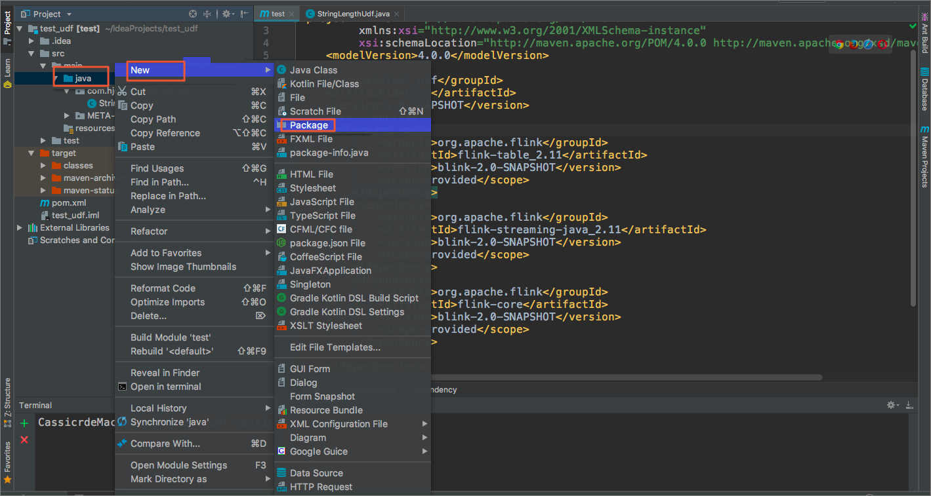This screenshot has height=496, width=931.
Task: Create a new HTTP Request
Action: click(352, 487)
